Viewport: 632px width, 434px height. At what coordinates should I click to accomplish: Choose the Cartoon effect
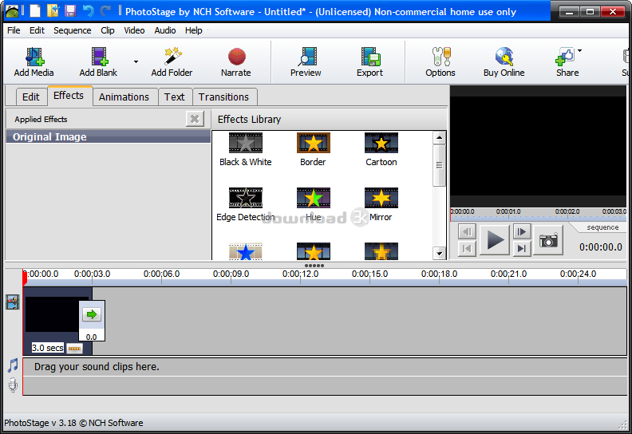[381, 149]
